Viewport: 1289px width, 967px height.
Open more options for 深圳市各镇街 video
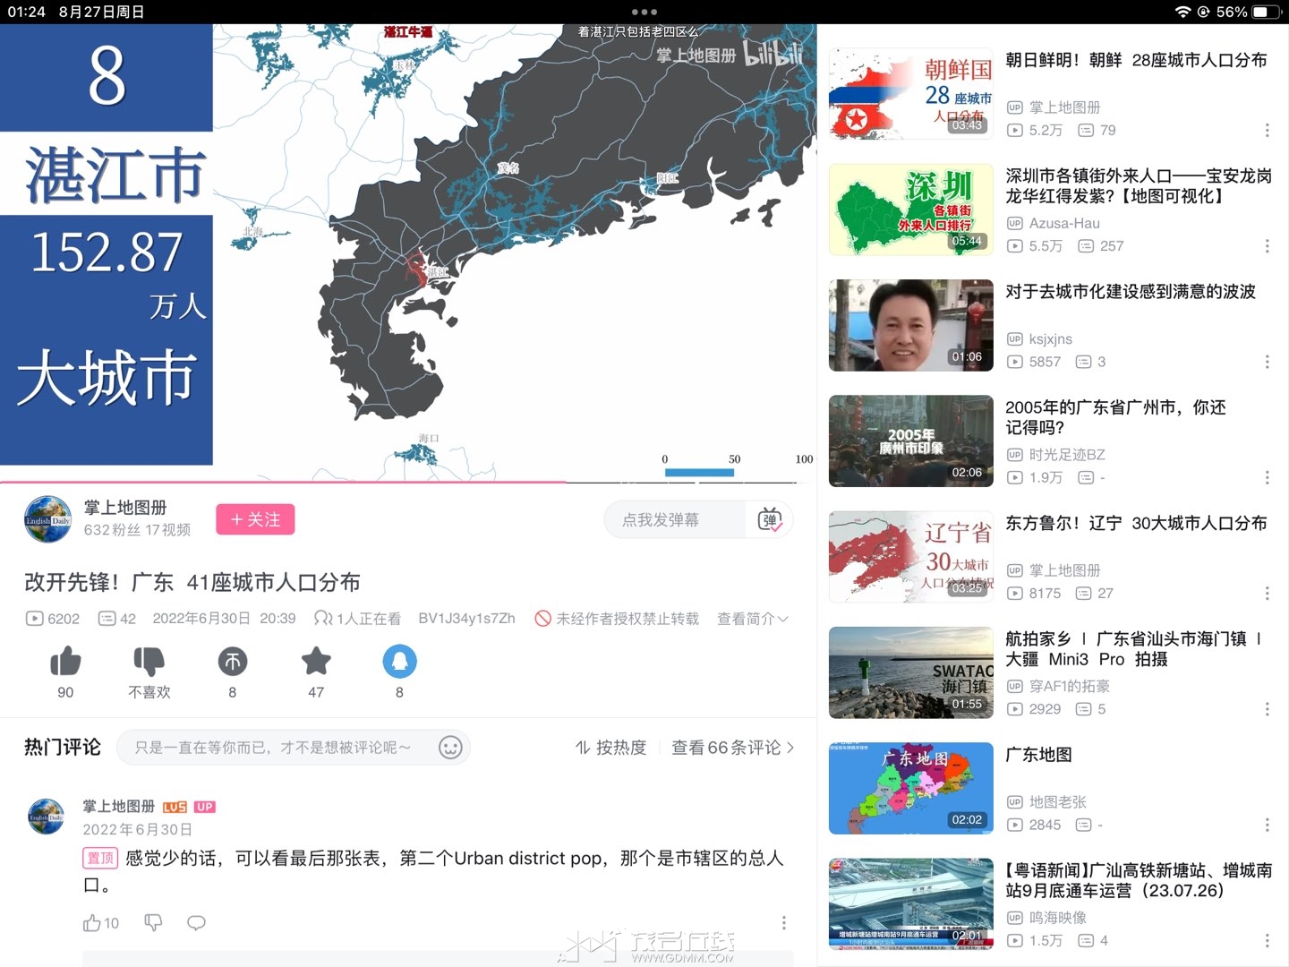point(1267,246)
